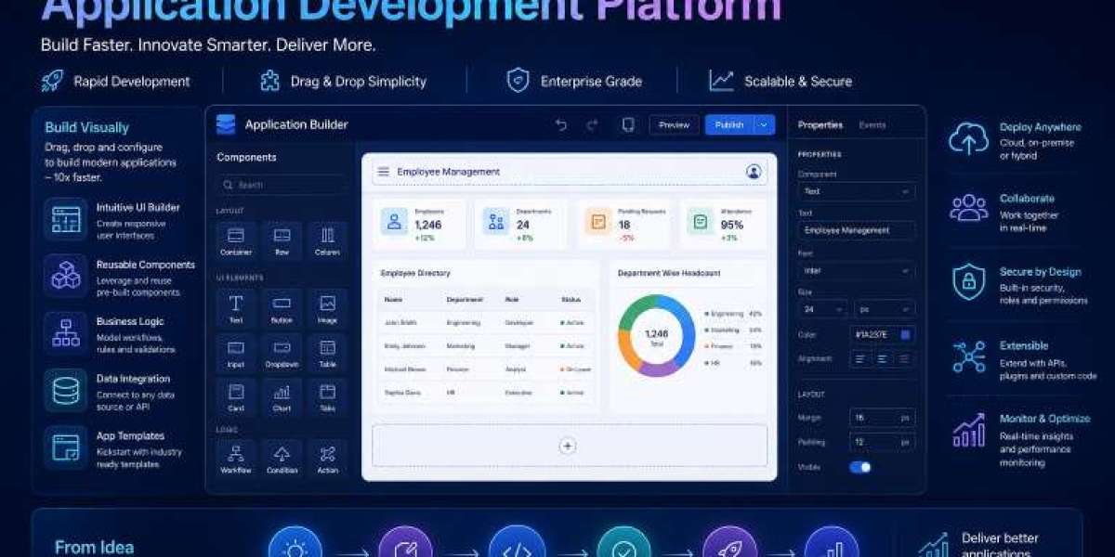Choose the Input component tile

pos(236,353)
